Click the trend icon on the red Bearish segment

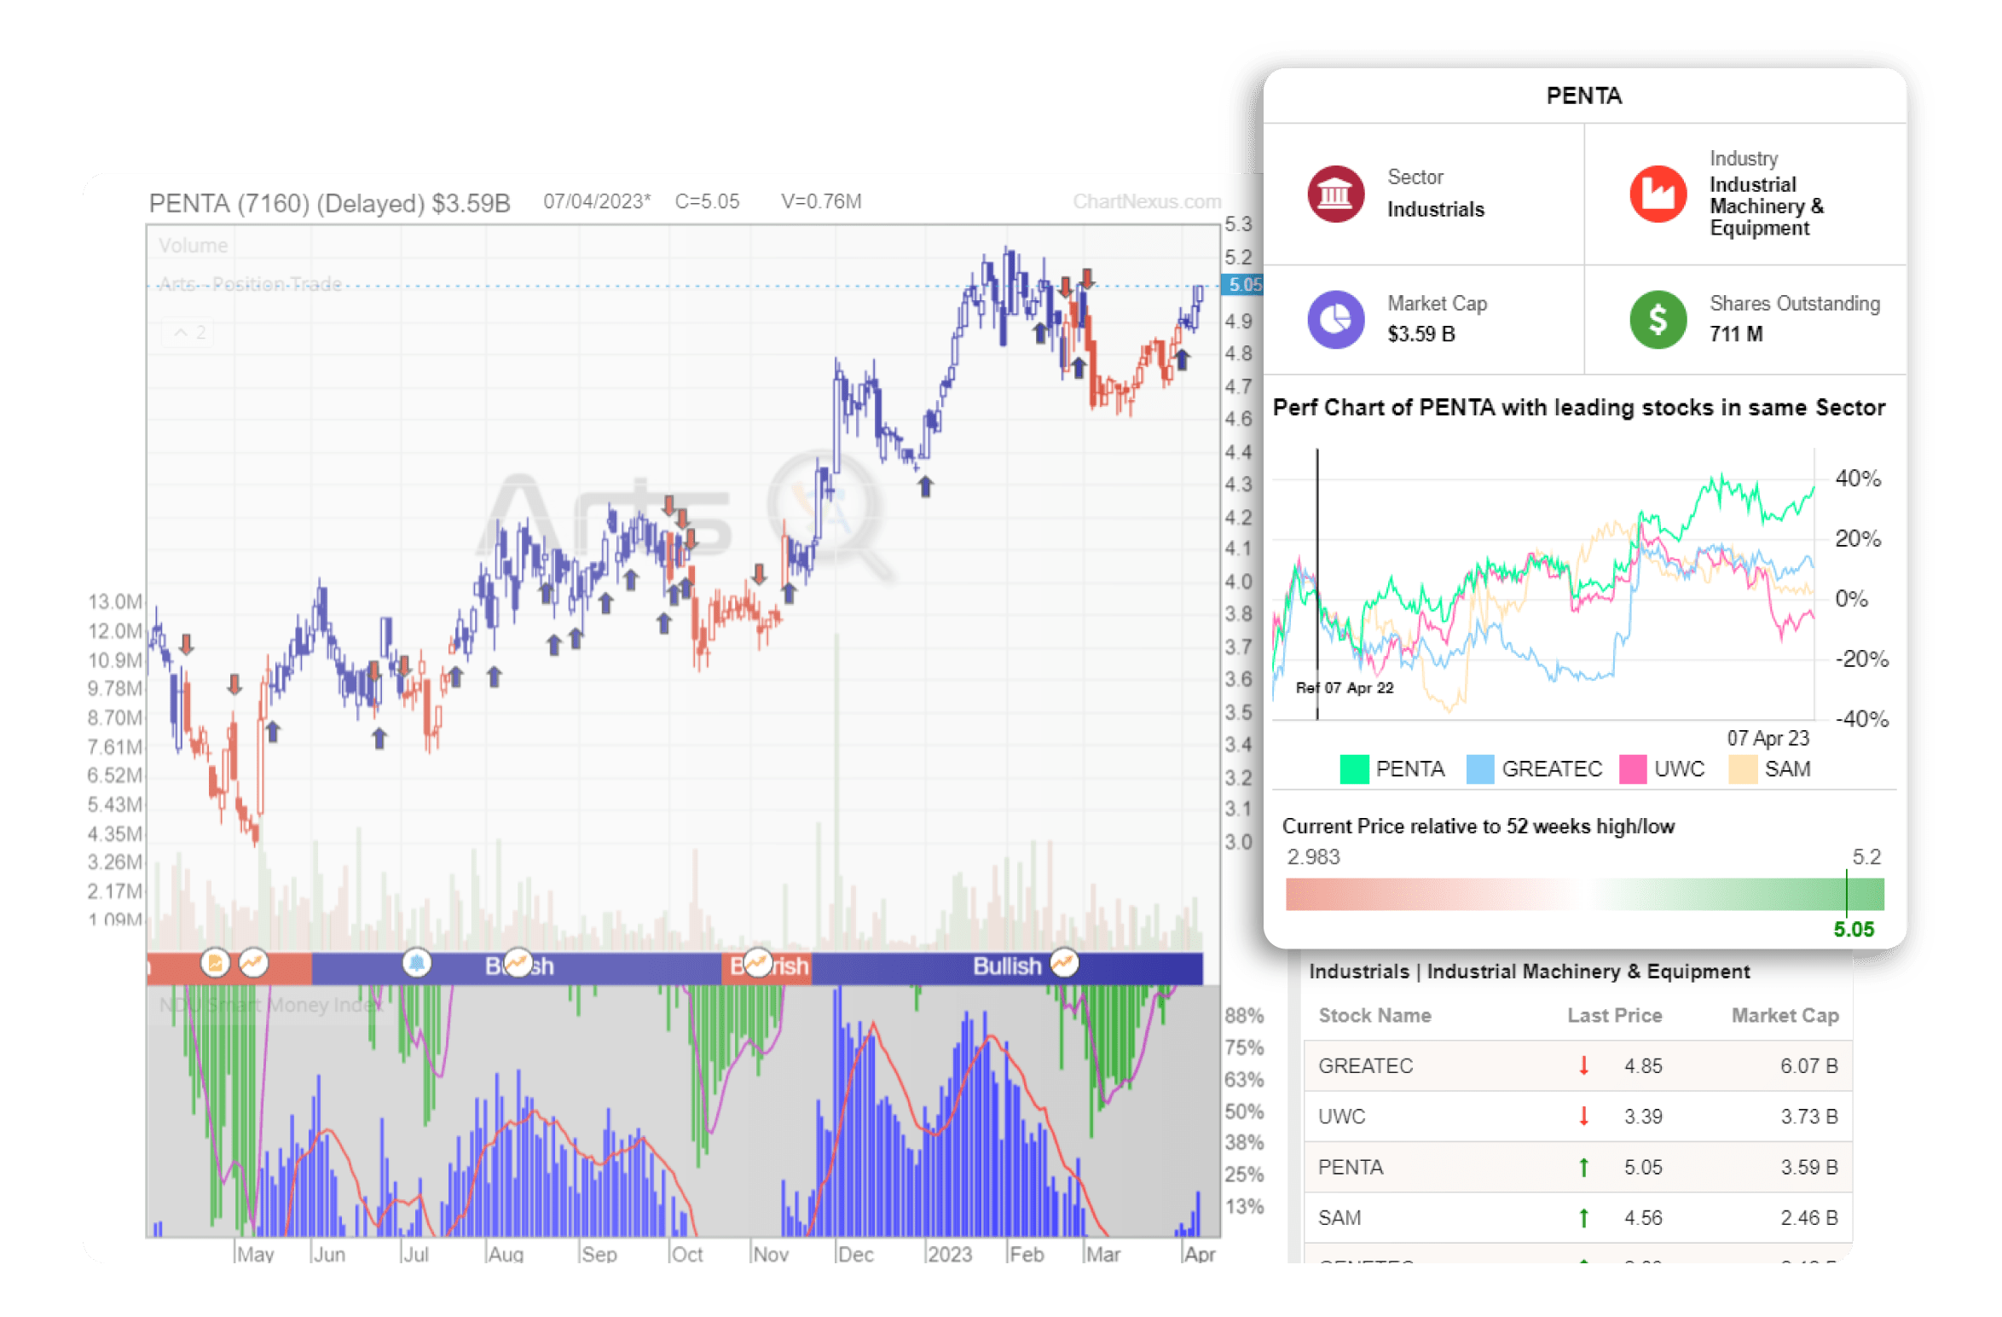coord(757,963)
